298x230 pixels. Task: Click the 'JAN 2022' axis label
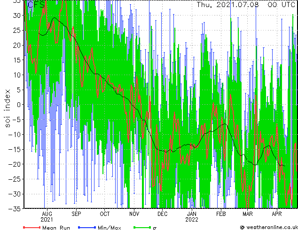pyautogui.click(x=192, y=217)
